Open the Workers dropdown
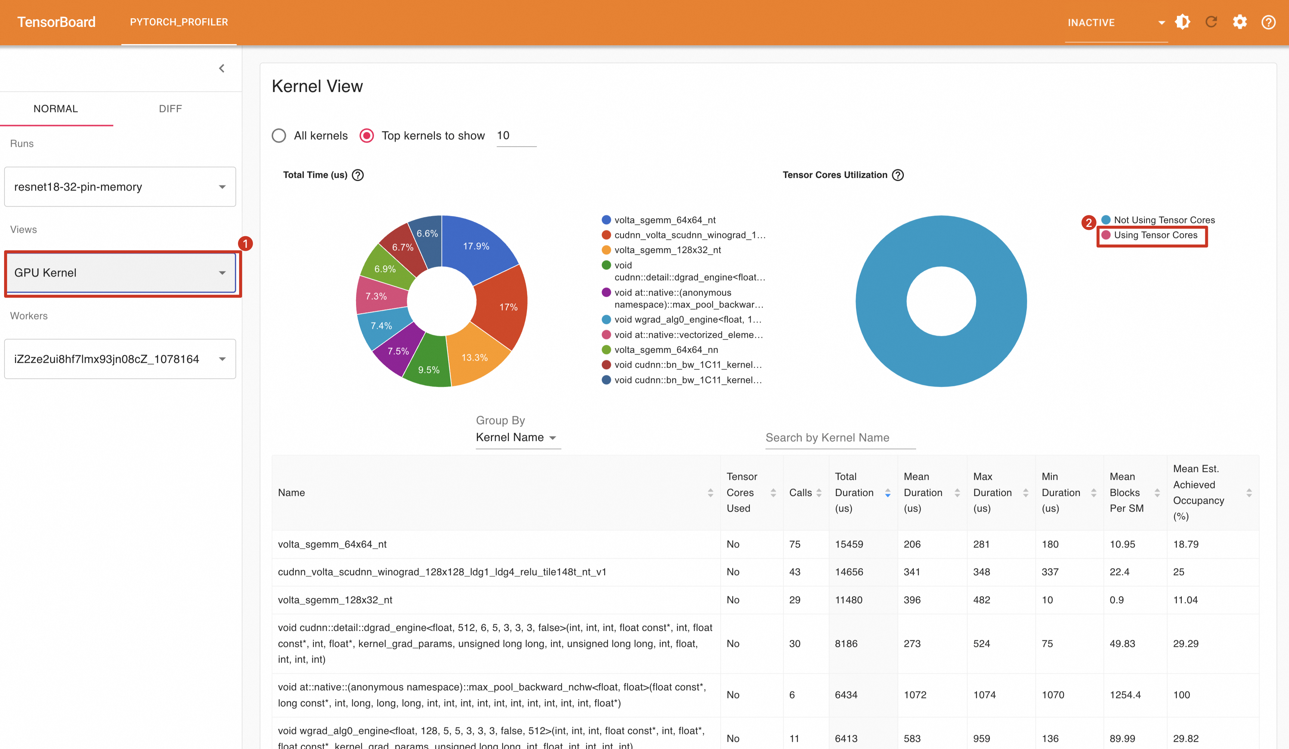This screenshot has height=749, width=1289. [x=120, y=359]
